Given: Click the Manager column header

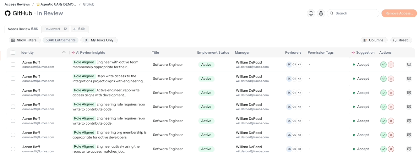Looking at the screenshot, I should pyautogui.click(x=242, y=53).
